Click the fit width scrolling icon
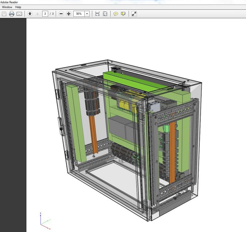Image resolution: width=246 pixels, height=232 pixels. (97, 14)
